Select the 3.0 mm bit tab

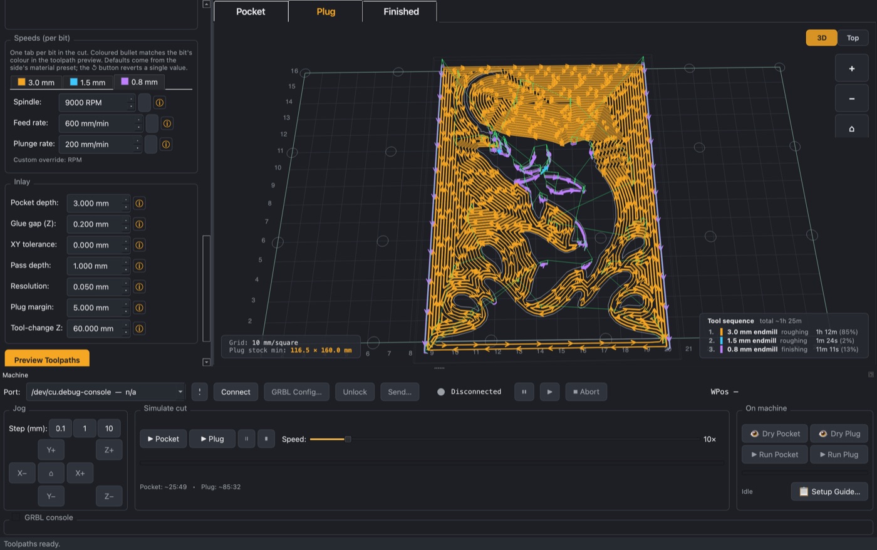pos(36,82)
